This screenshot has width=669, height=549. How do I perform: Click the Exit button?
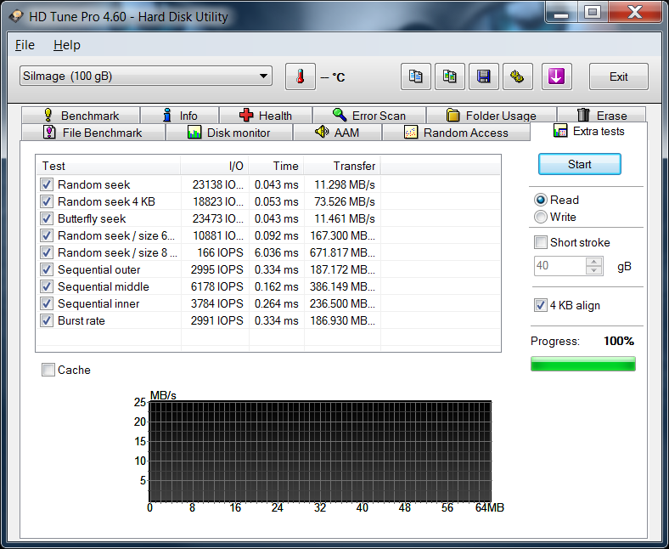pyautogui.click(x=618, y=76)
